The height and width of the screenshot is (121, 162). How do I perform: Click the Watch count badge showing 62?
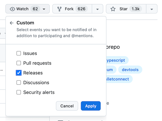[x=35, y=9]
